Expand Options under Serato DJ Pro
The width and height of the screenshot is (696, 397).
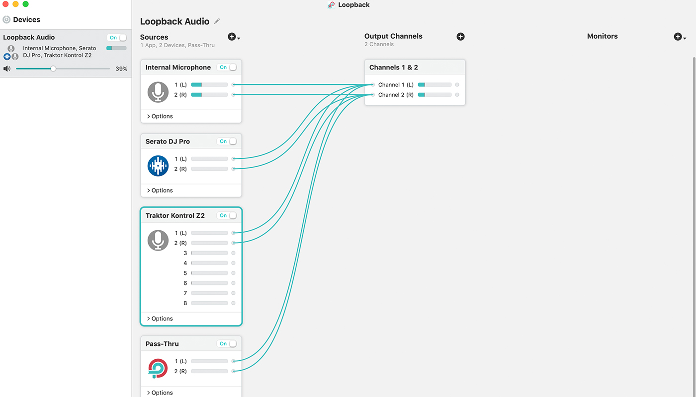tap(160, 191)
